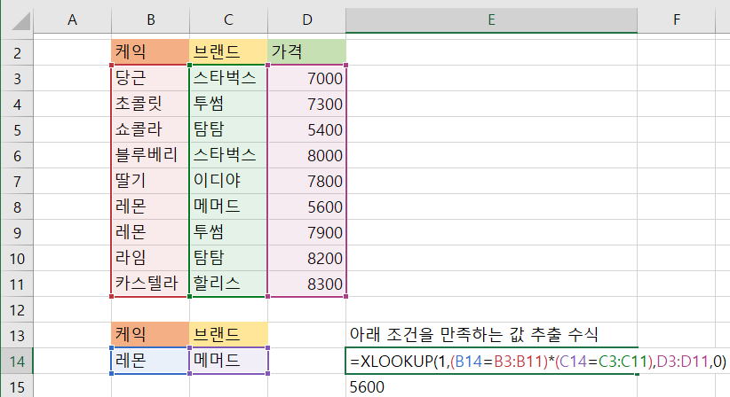Select column C header
This screenshot has height=397, width=730.
[x=228, y=20]
